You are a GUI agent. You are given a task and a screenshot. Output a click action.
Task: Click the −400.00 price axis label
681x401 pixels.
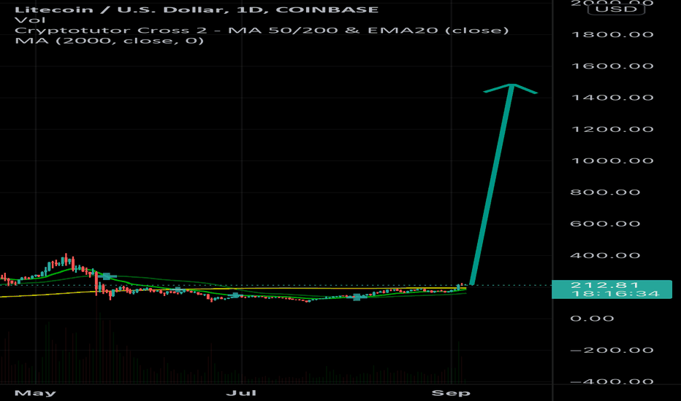click(612, 381)
